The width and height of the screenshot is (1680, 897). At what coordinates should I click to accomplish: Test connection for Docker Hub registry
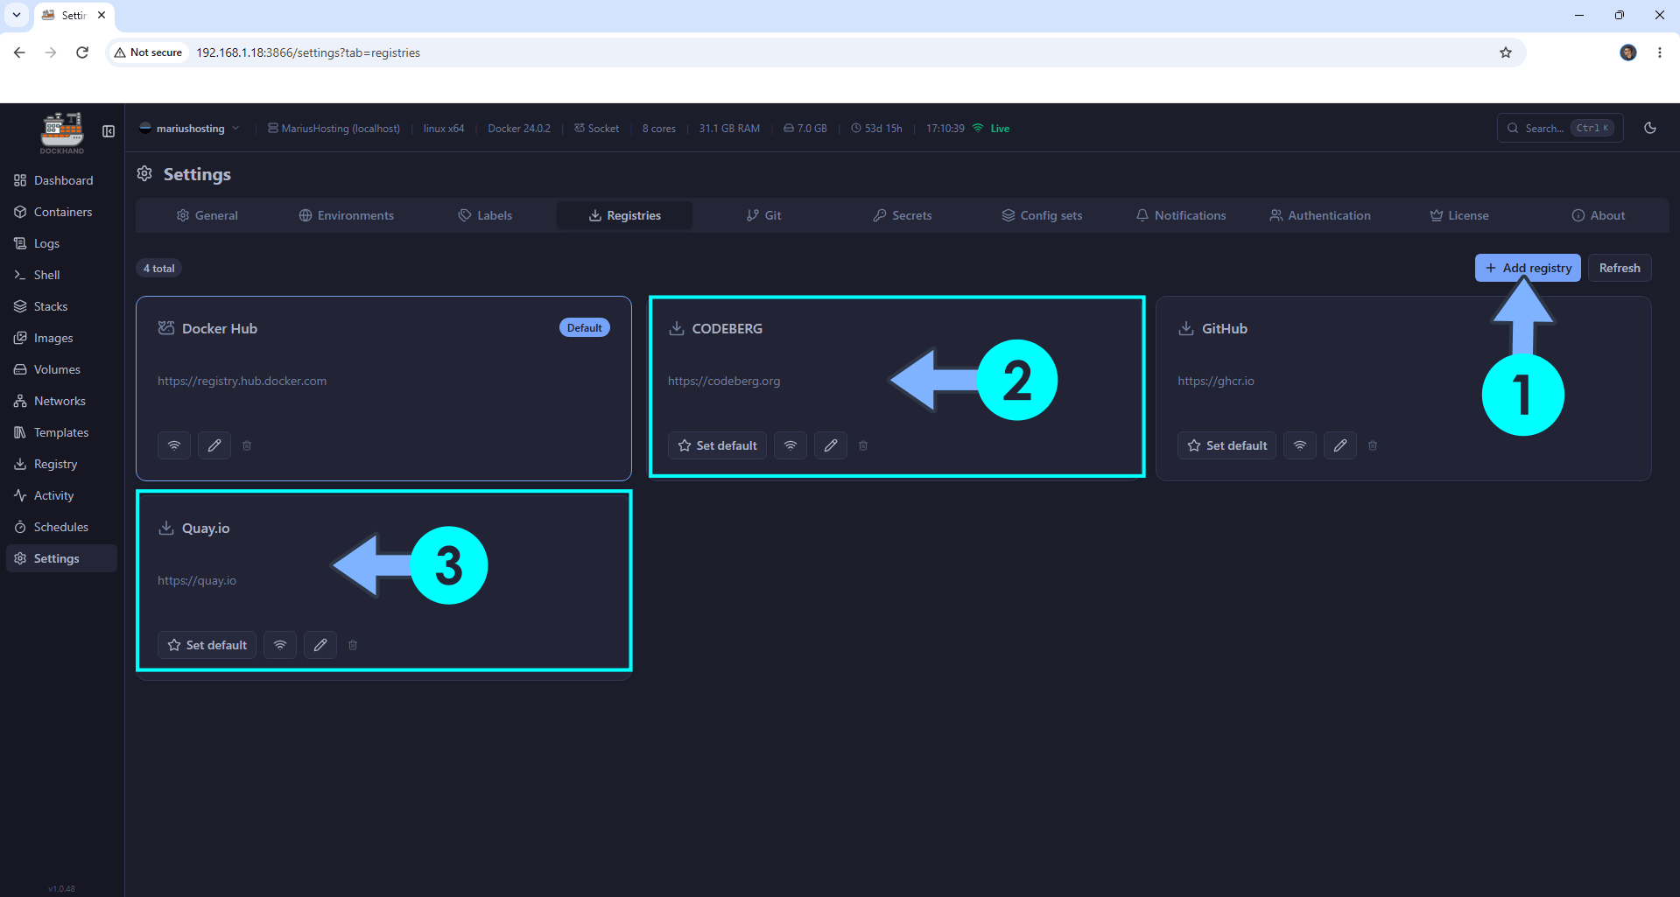[x=174, y=445]
